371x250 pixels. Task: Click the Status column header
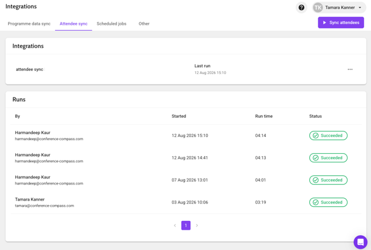(315, 116)
